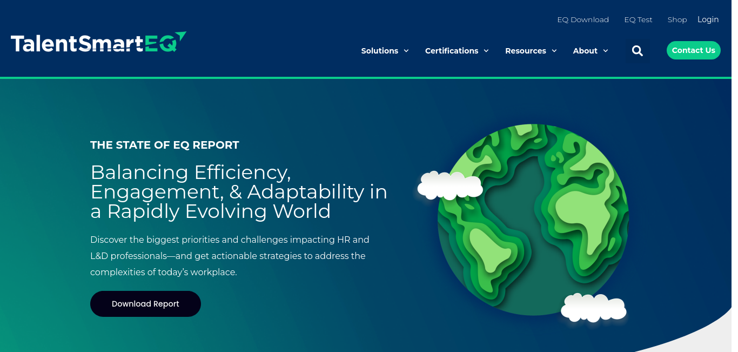Screen dimensions: 738x352
Task: Open the Resources menu item
Action: pos(526,51)
